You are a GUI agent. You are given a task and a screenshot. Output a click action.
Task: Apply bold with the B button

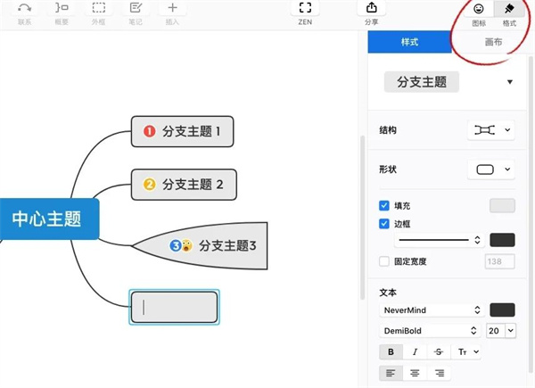(x=391, y=352)
